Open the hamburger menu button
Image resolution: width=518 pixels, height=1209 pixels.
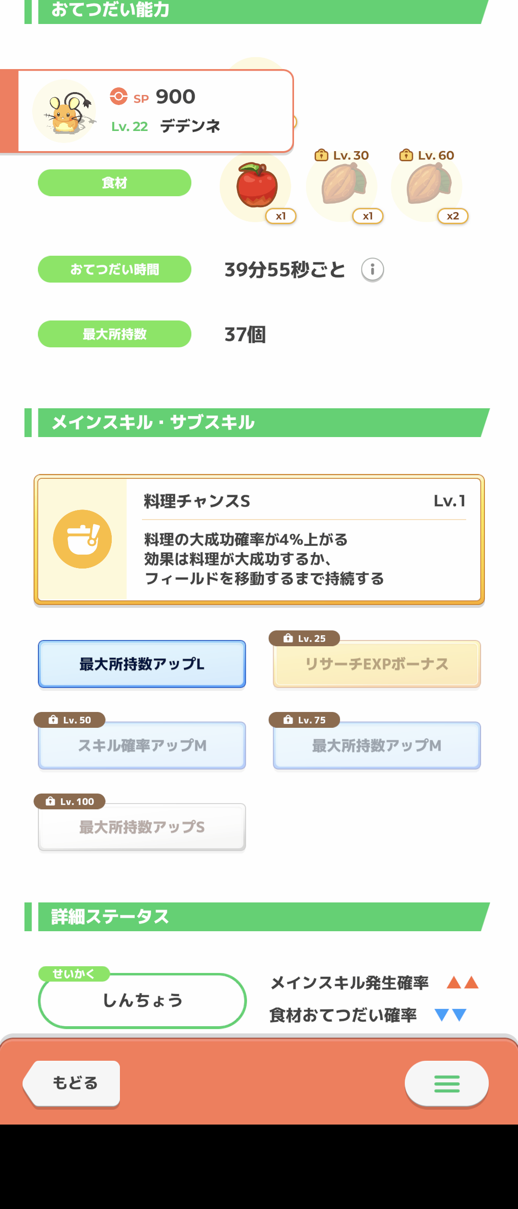point(447,1083)
